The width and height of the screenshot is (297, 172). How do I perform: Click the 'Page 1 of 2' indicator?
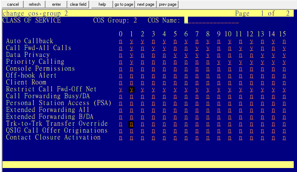click(262, 13)
